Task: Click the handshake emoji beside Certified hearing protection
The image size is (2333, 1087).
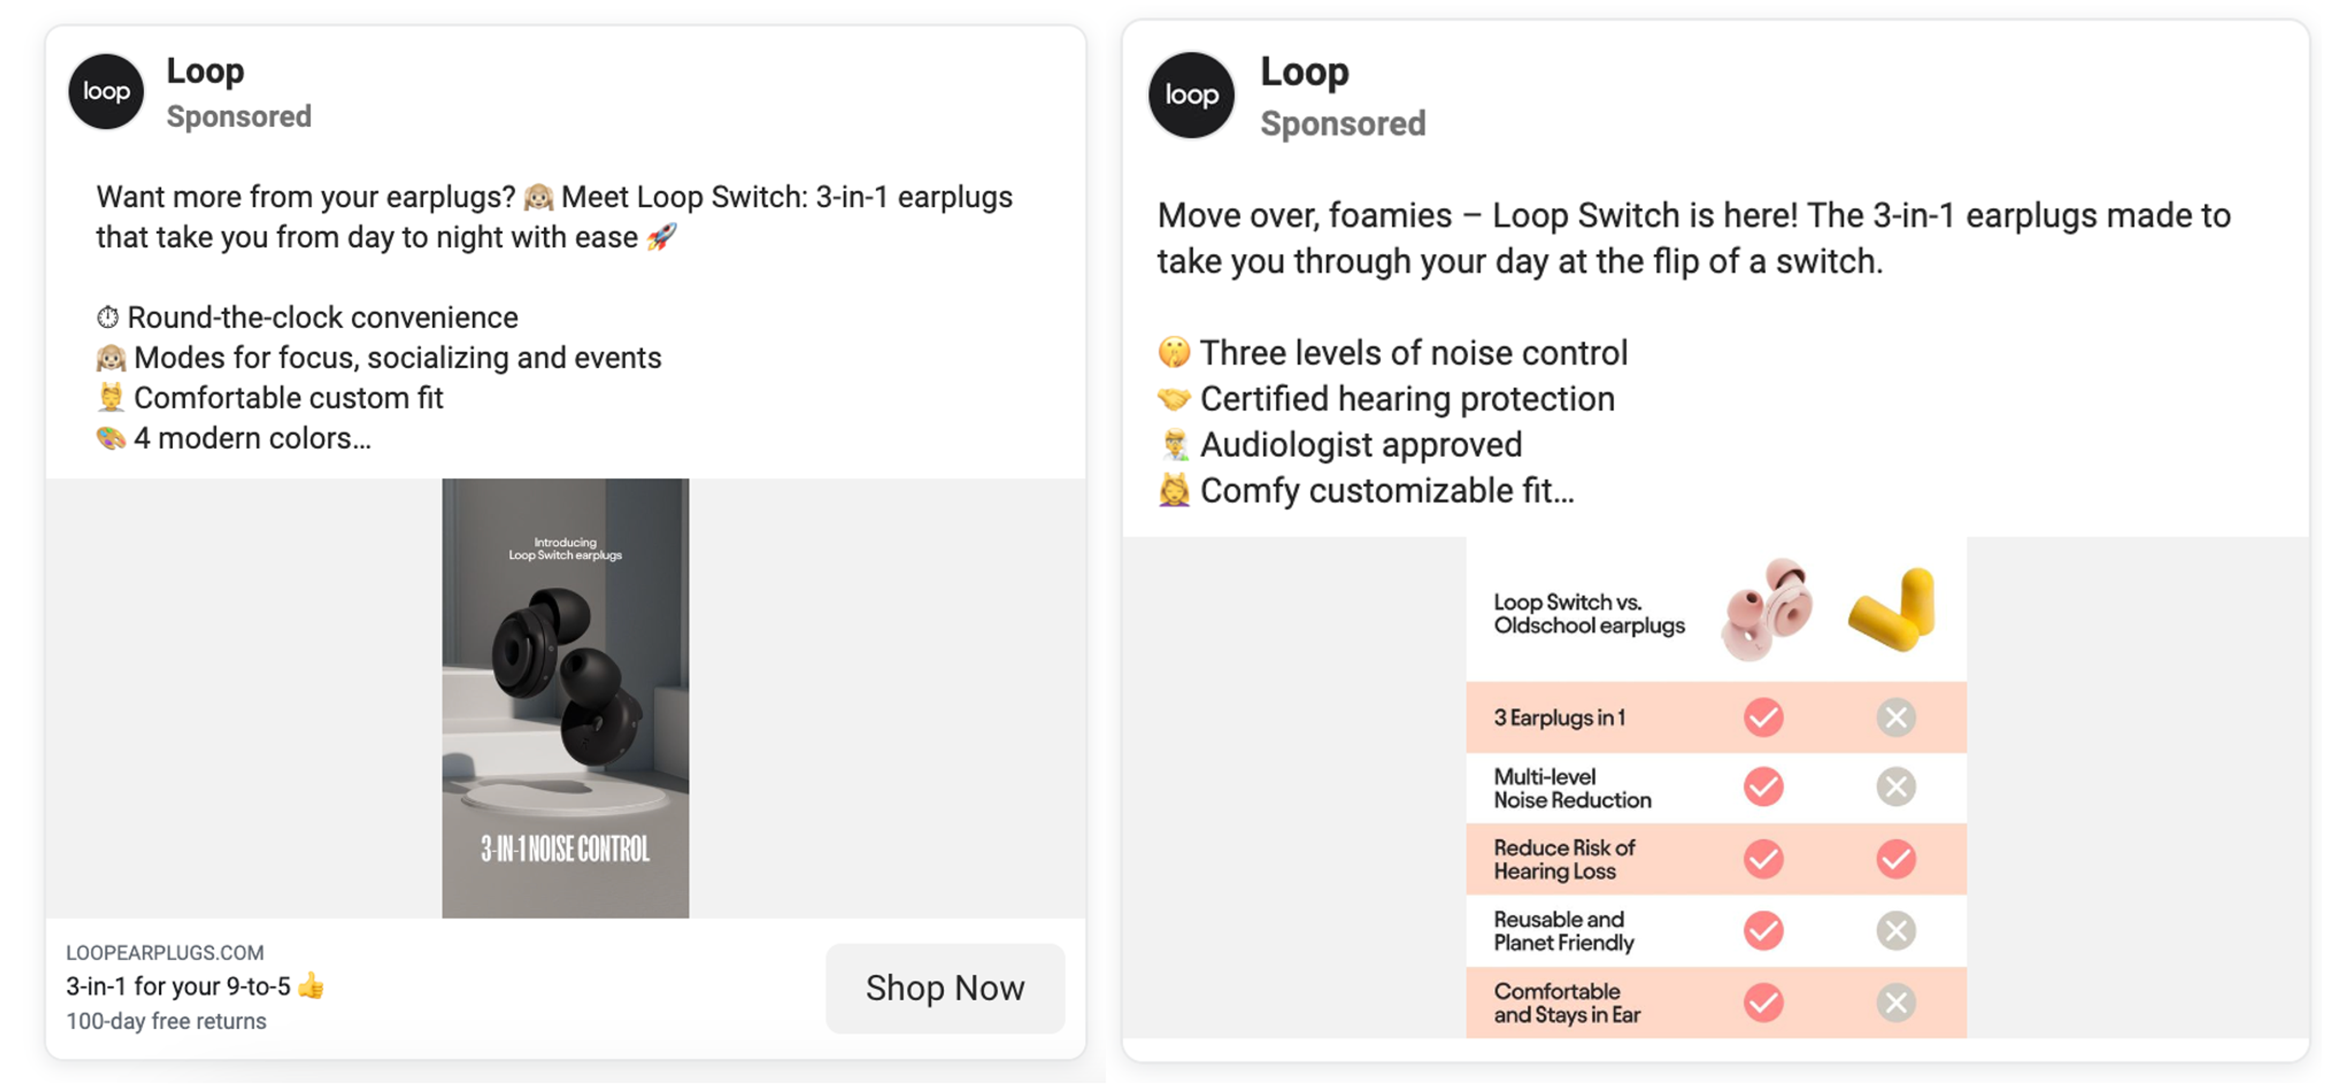Action: pos(1174,397)
